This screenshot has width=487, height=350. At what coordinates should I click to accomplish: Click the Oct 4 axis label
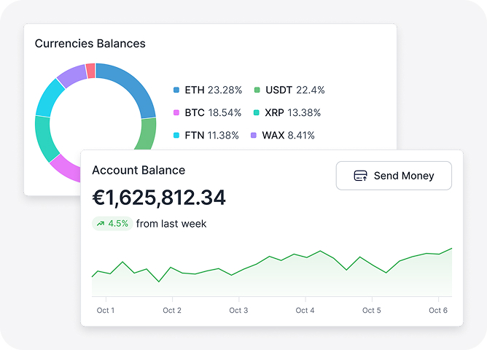click(305, 311)
